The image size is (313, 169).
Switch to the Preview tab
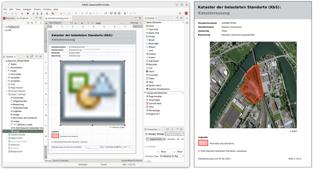pyautogui.click(x=64, y=160)
